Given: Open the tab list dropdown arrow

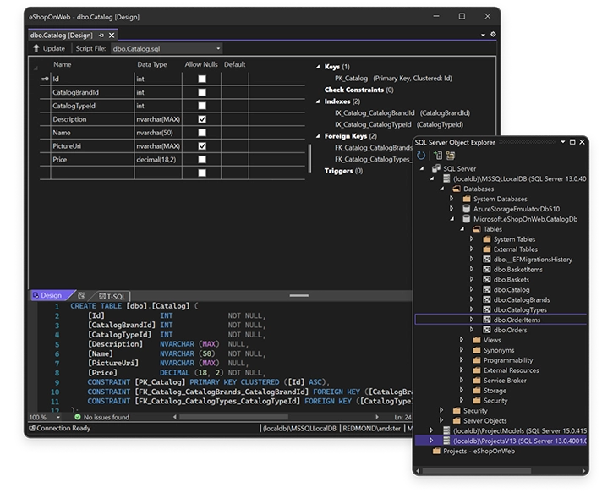Looking at the screenshot, I should (x=483, y=35).
